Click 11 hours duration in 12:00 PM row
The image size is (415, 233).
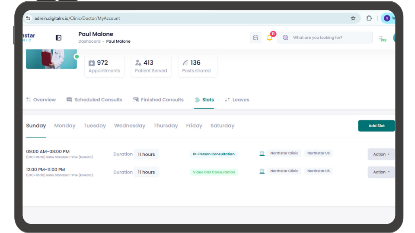point(147,172)
